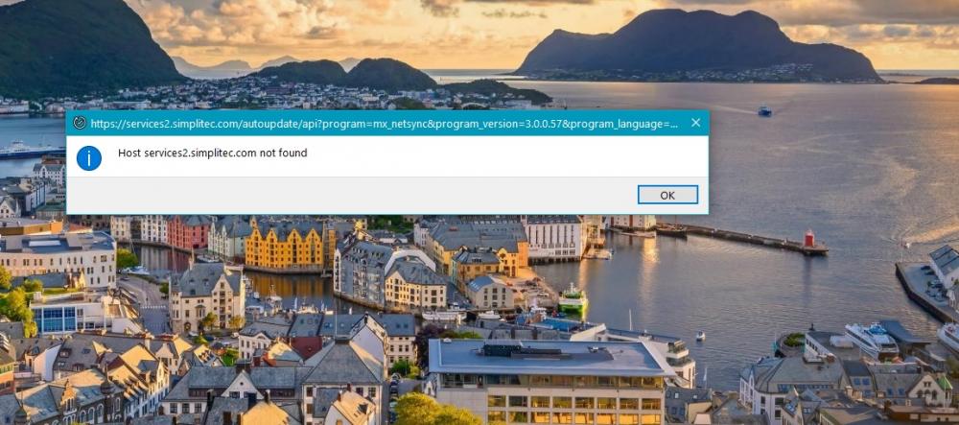Click the green and white ship in harbor

(x=573, y=299)
